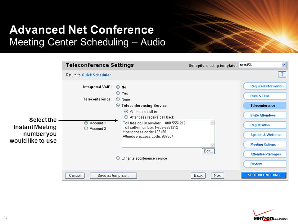Click the SCHEDULE MEETING button

point(264,175)
